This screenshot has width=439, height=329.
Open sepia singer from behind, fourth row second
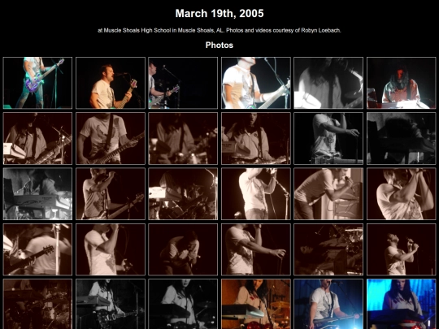111,249
